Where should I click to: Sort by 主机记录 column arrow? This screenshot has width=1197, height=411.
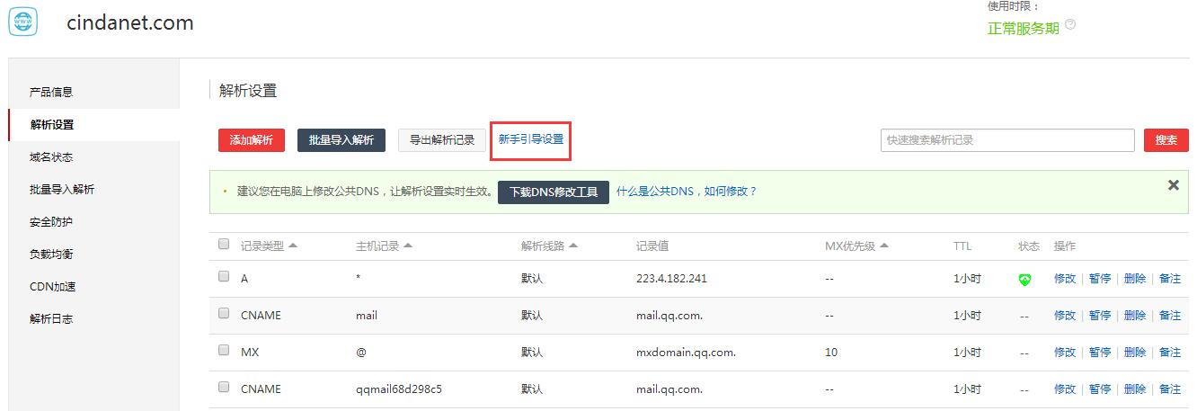tap(408, 246)
